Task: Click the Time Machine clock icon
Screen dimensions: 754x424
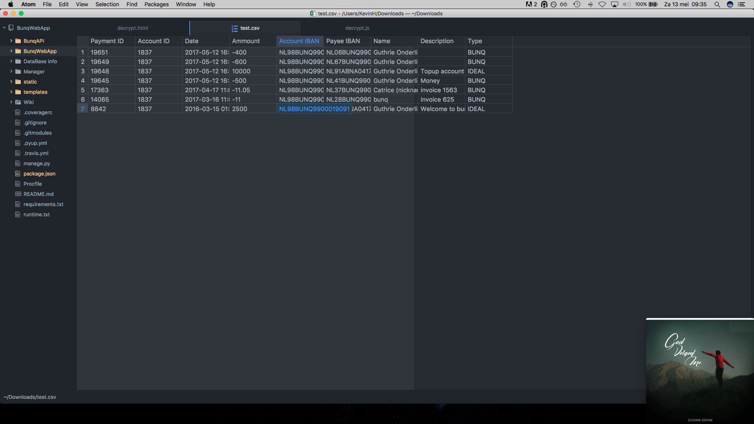Action: (x=577, y=4)
